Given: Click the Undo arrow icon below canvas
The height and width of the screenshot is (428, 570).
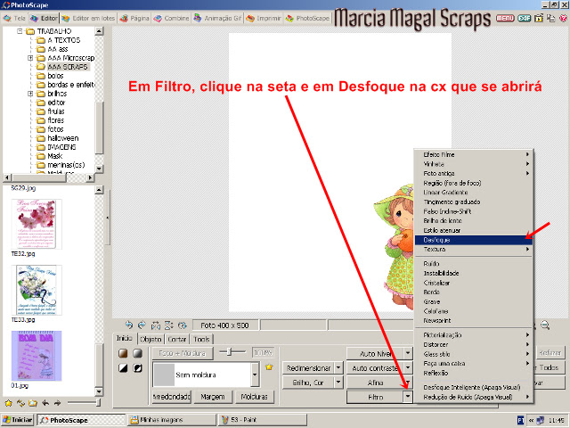Looking at the screenshot, I should (x=128, y=325).
